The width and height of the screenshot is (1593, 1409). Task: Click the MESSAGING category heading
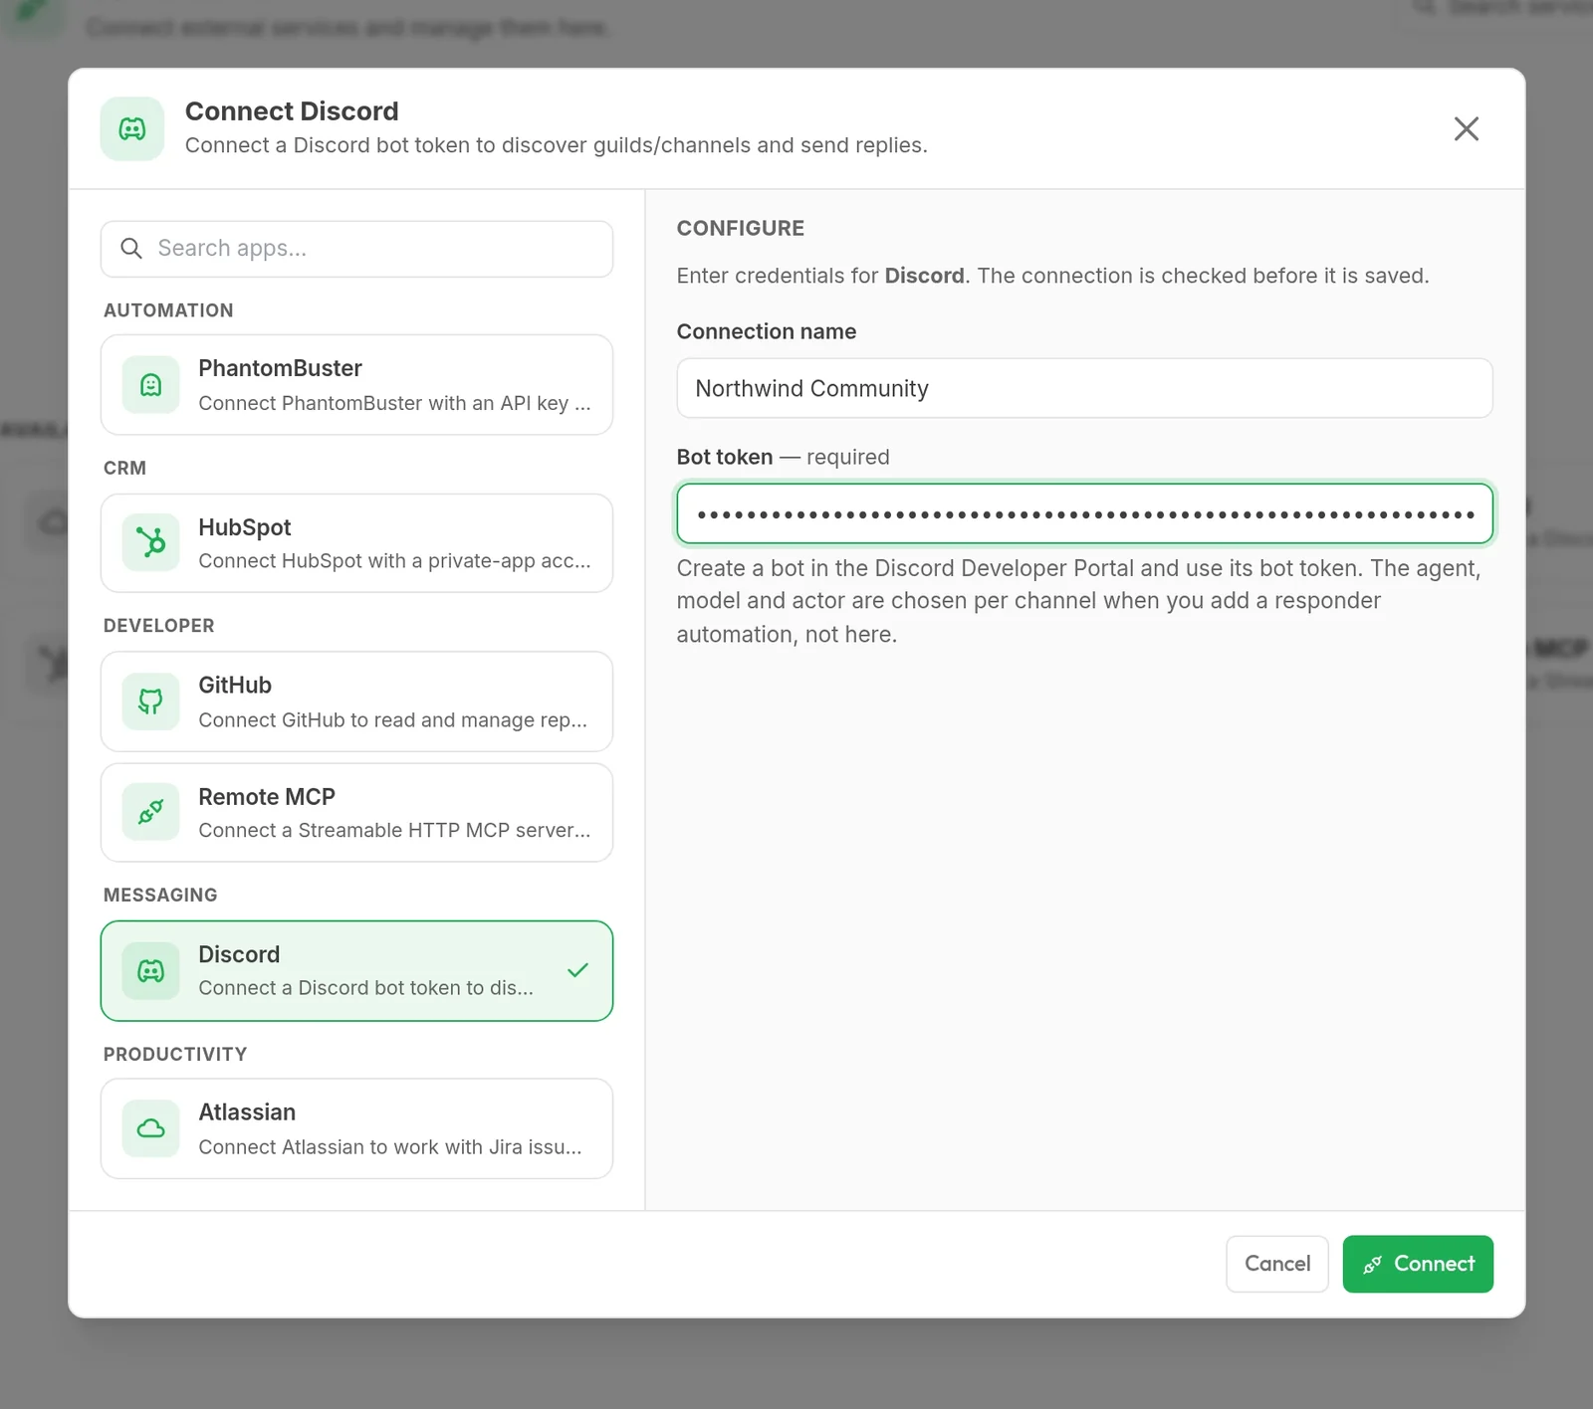coord(160,895)
